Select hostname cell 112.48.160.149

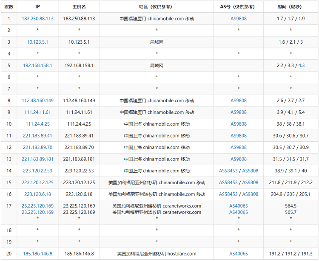tap(79, 101)
